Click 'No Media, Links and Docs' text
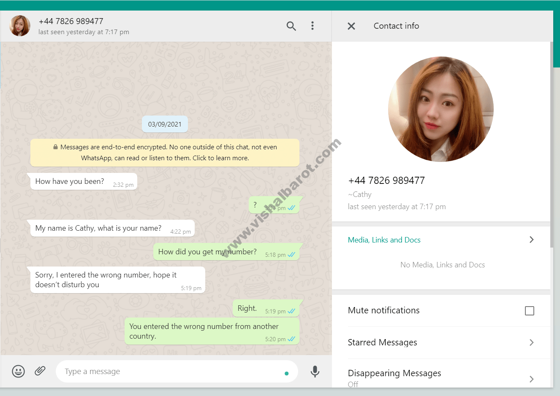 (x=443, y=265)
